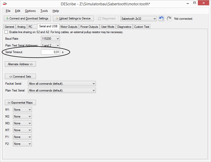
Task: Select the Serial and USB tab
Action: click(48, 26)
